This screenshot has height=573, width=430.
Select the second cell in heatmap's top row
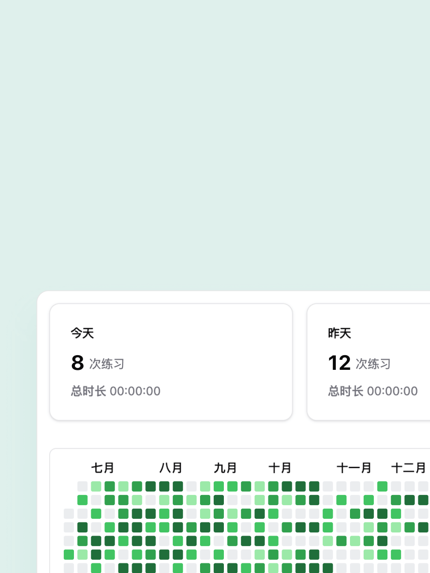pos(96,486)
